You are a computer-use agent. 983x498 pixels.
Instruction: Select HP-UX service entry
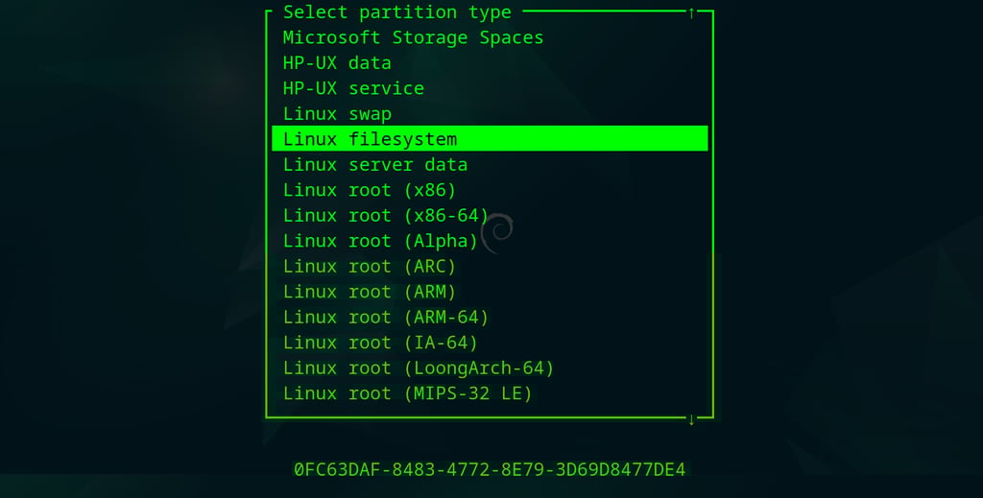pyautogui.click(x=353, y=88)
